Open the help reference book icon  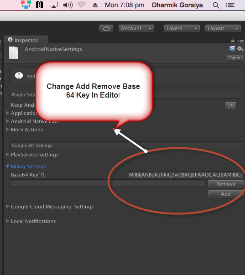(232, 49)
